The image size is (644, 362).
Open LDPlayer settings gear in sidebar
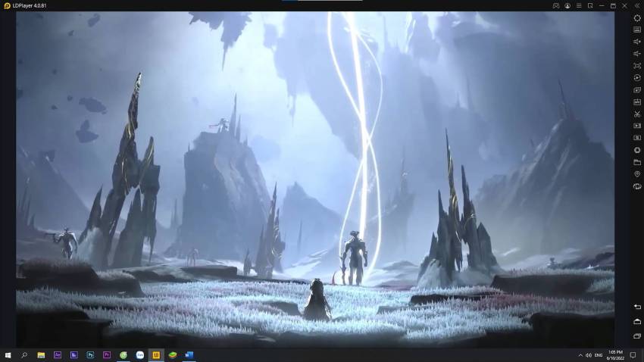point(637,18)
